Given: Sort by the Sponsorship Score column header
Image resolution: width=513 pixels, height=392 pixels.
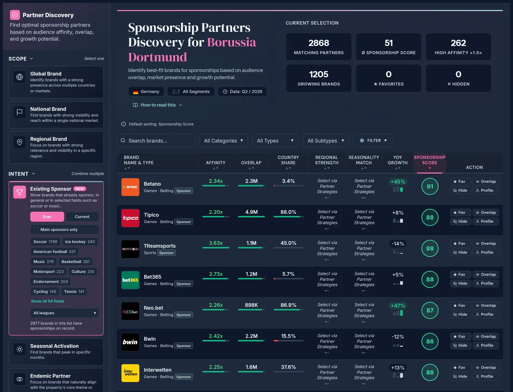Looking at the screenshot, I should pos(430,162).
